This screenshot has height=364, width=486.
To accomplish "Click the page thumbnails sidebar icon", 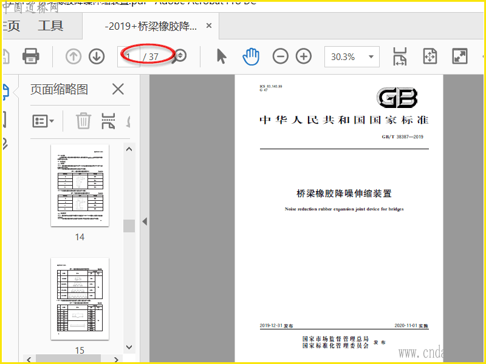I will click(x=6, y=92).
